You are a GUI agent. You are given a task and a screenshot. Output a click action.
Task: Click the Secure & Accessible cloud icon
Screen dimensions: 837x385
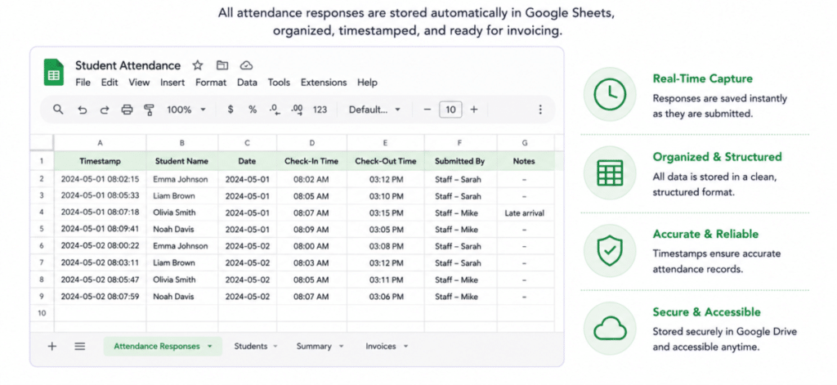pos(610,329)
